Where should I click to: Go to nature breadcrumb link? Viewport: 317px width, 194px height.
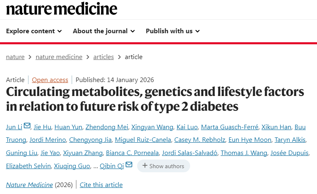pos(15,57)
